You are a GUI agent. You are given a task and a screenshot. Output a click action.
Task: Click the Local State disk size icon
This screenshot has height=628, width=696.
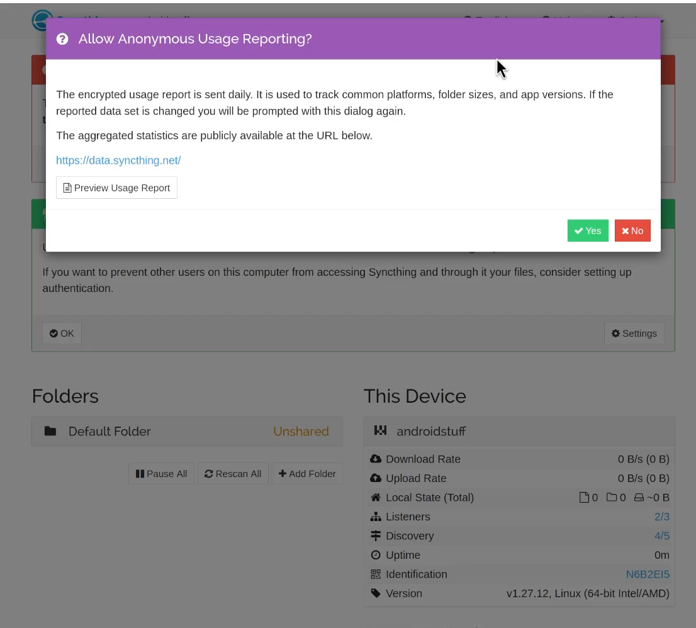tap(639, 498)
